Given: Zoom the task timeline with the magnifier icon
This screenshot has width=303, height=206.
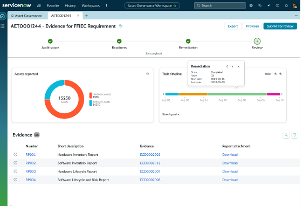Looking at the screenshot, I should click(x=280, y=74).
